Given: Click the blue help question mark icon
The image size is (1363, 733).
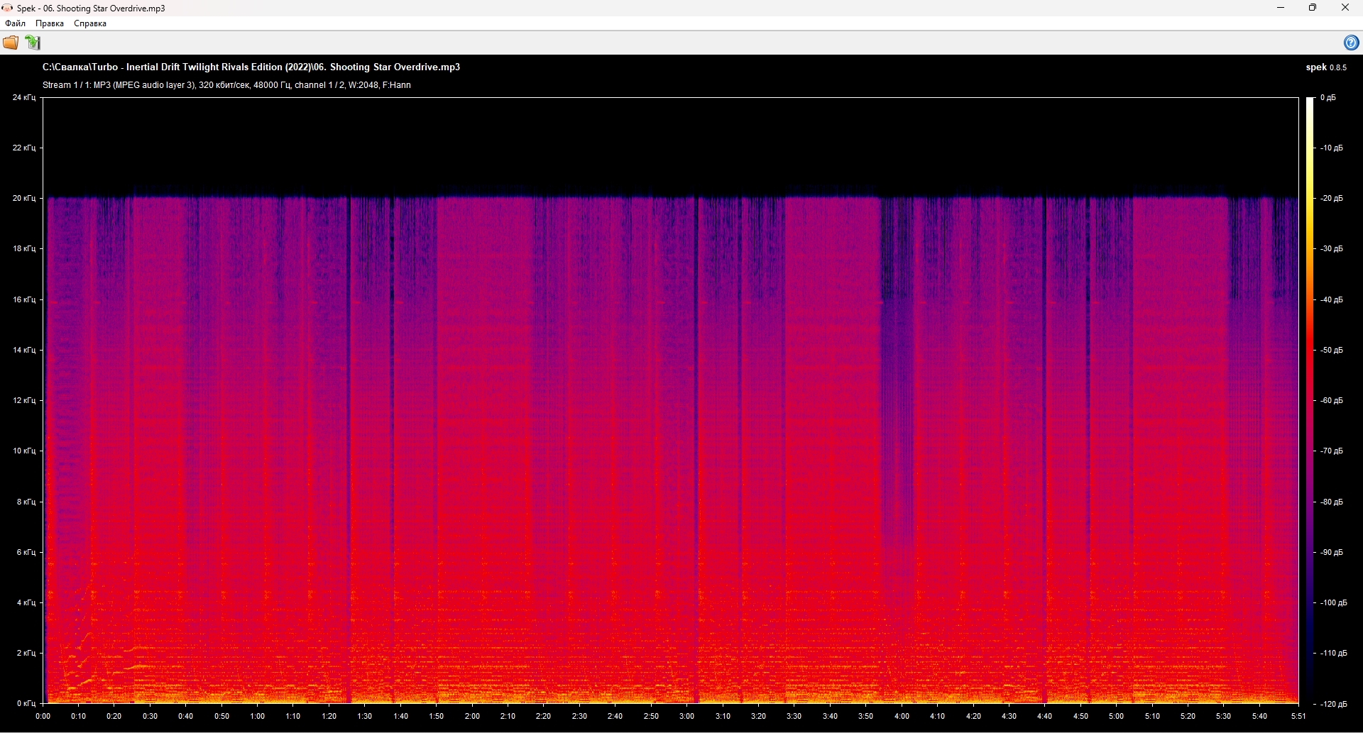Looking at the screenshot, I should (x=1351, y=43).
